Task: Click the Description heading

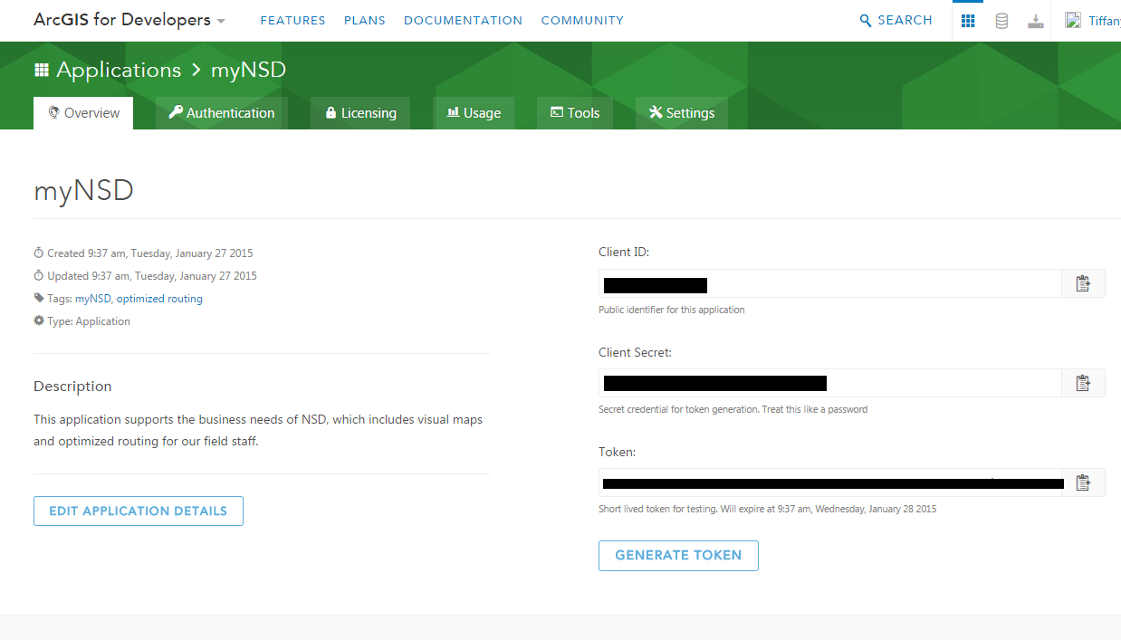Action: coord(72,387)
